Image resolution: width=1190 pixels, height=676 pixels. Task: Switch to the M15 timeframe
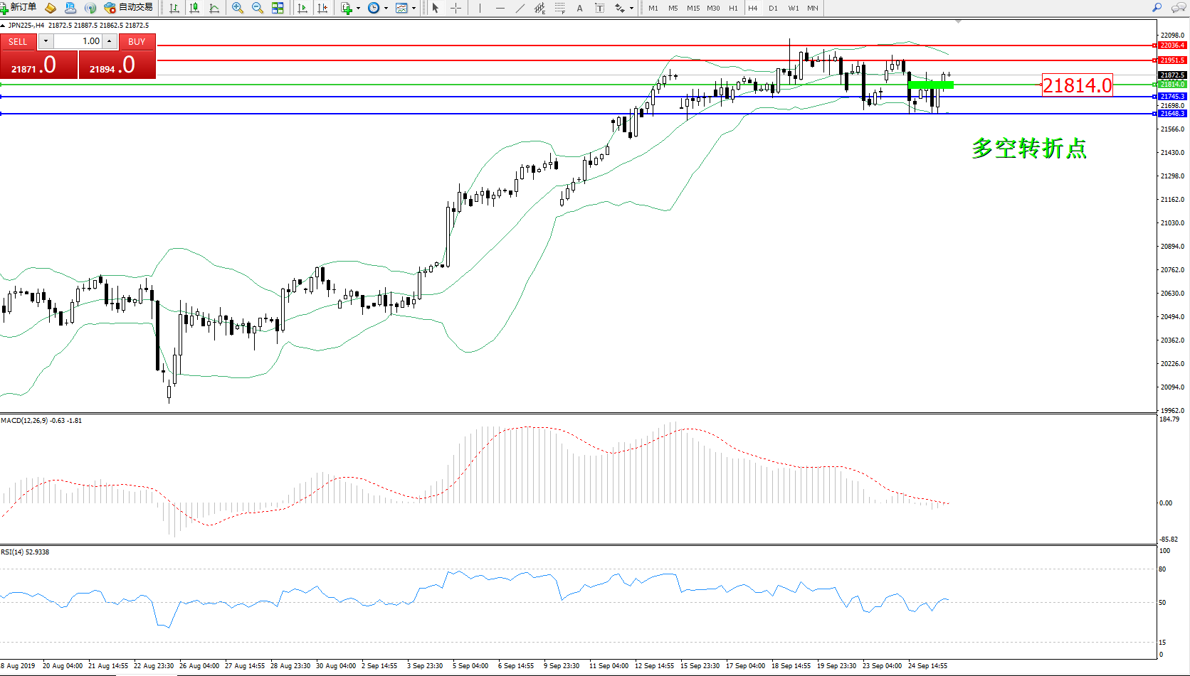pos(693,8)
